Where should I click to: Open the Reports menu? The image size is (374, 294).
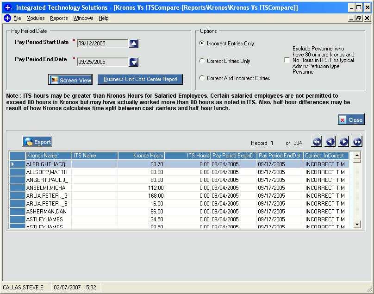click(x=59, y=18)
